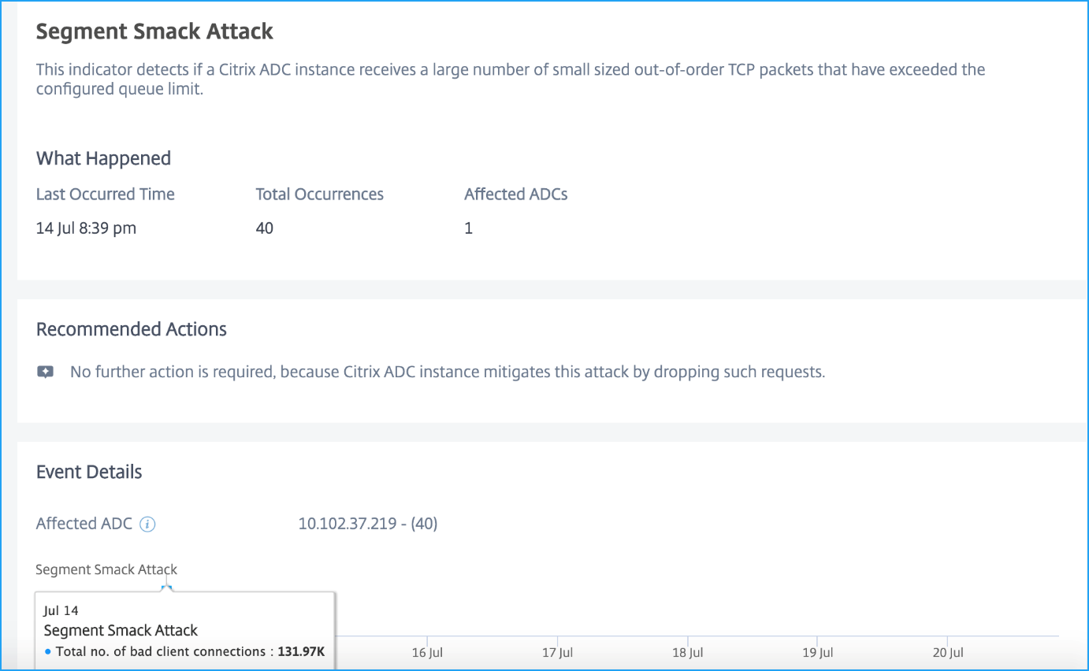Click the bad client connections value 131.97K
The height and width of the screenshot is (671, 1089).
[x=302, y=651]
